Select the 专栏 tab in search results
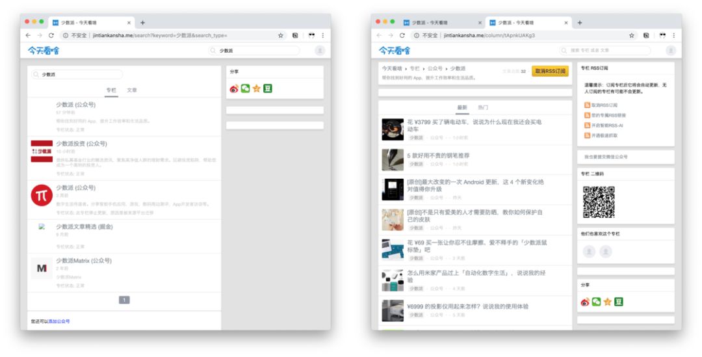This screenshot has width=702, height=357. (111, 90)
